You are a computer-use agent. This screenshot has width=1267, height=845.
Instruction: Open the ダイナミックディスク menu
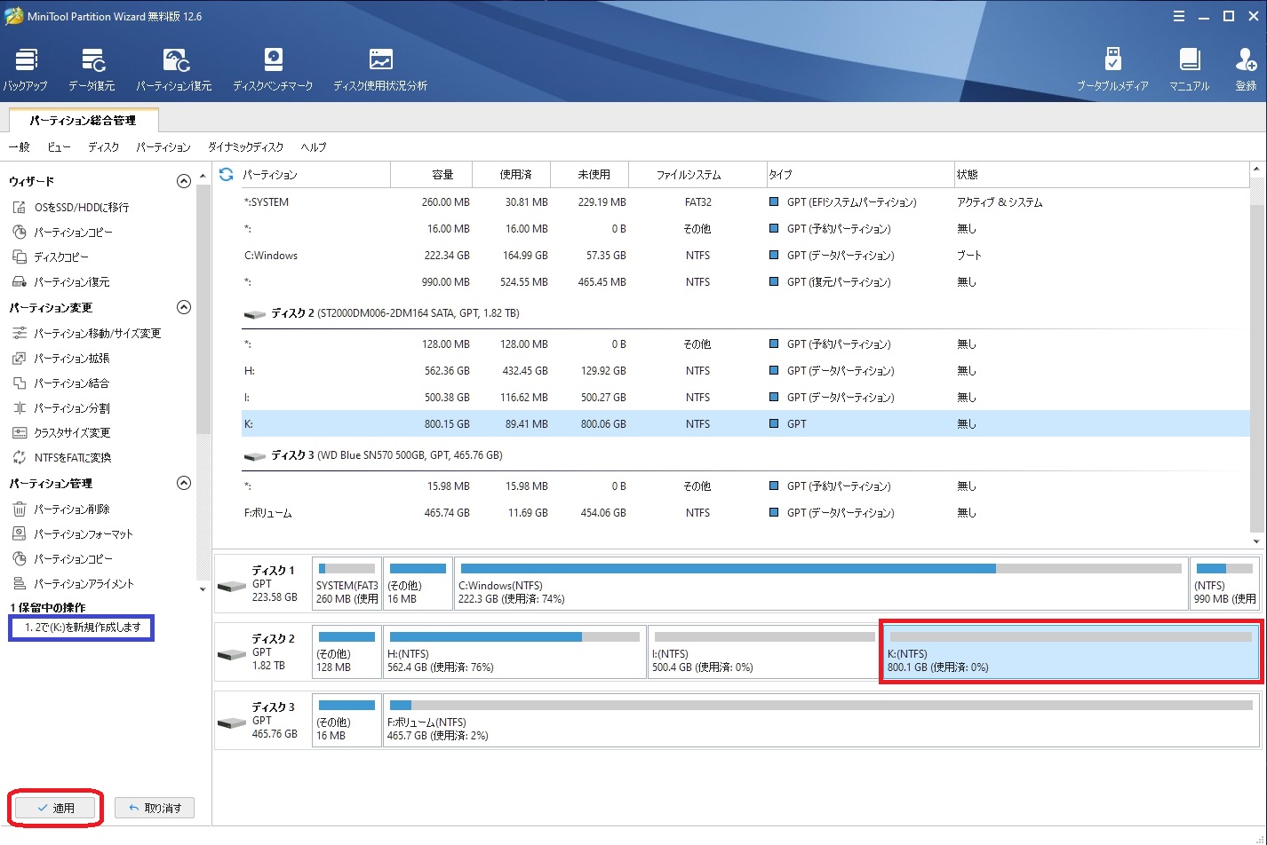coord(245,146)
